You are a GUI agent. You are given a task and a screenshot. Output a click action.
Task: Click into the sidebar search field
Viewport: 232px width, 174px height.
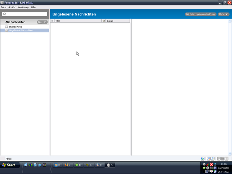click(26, 14)
